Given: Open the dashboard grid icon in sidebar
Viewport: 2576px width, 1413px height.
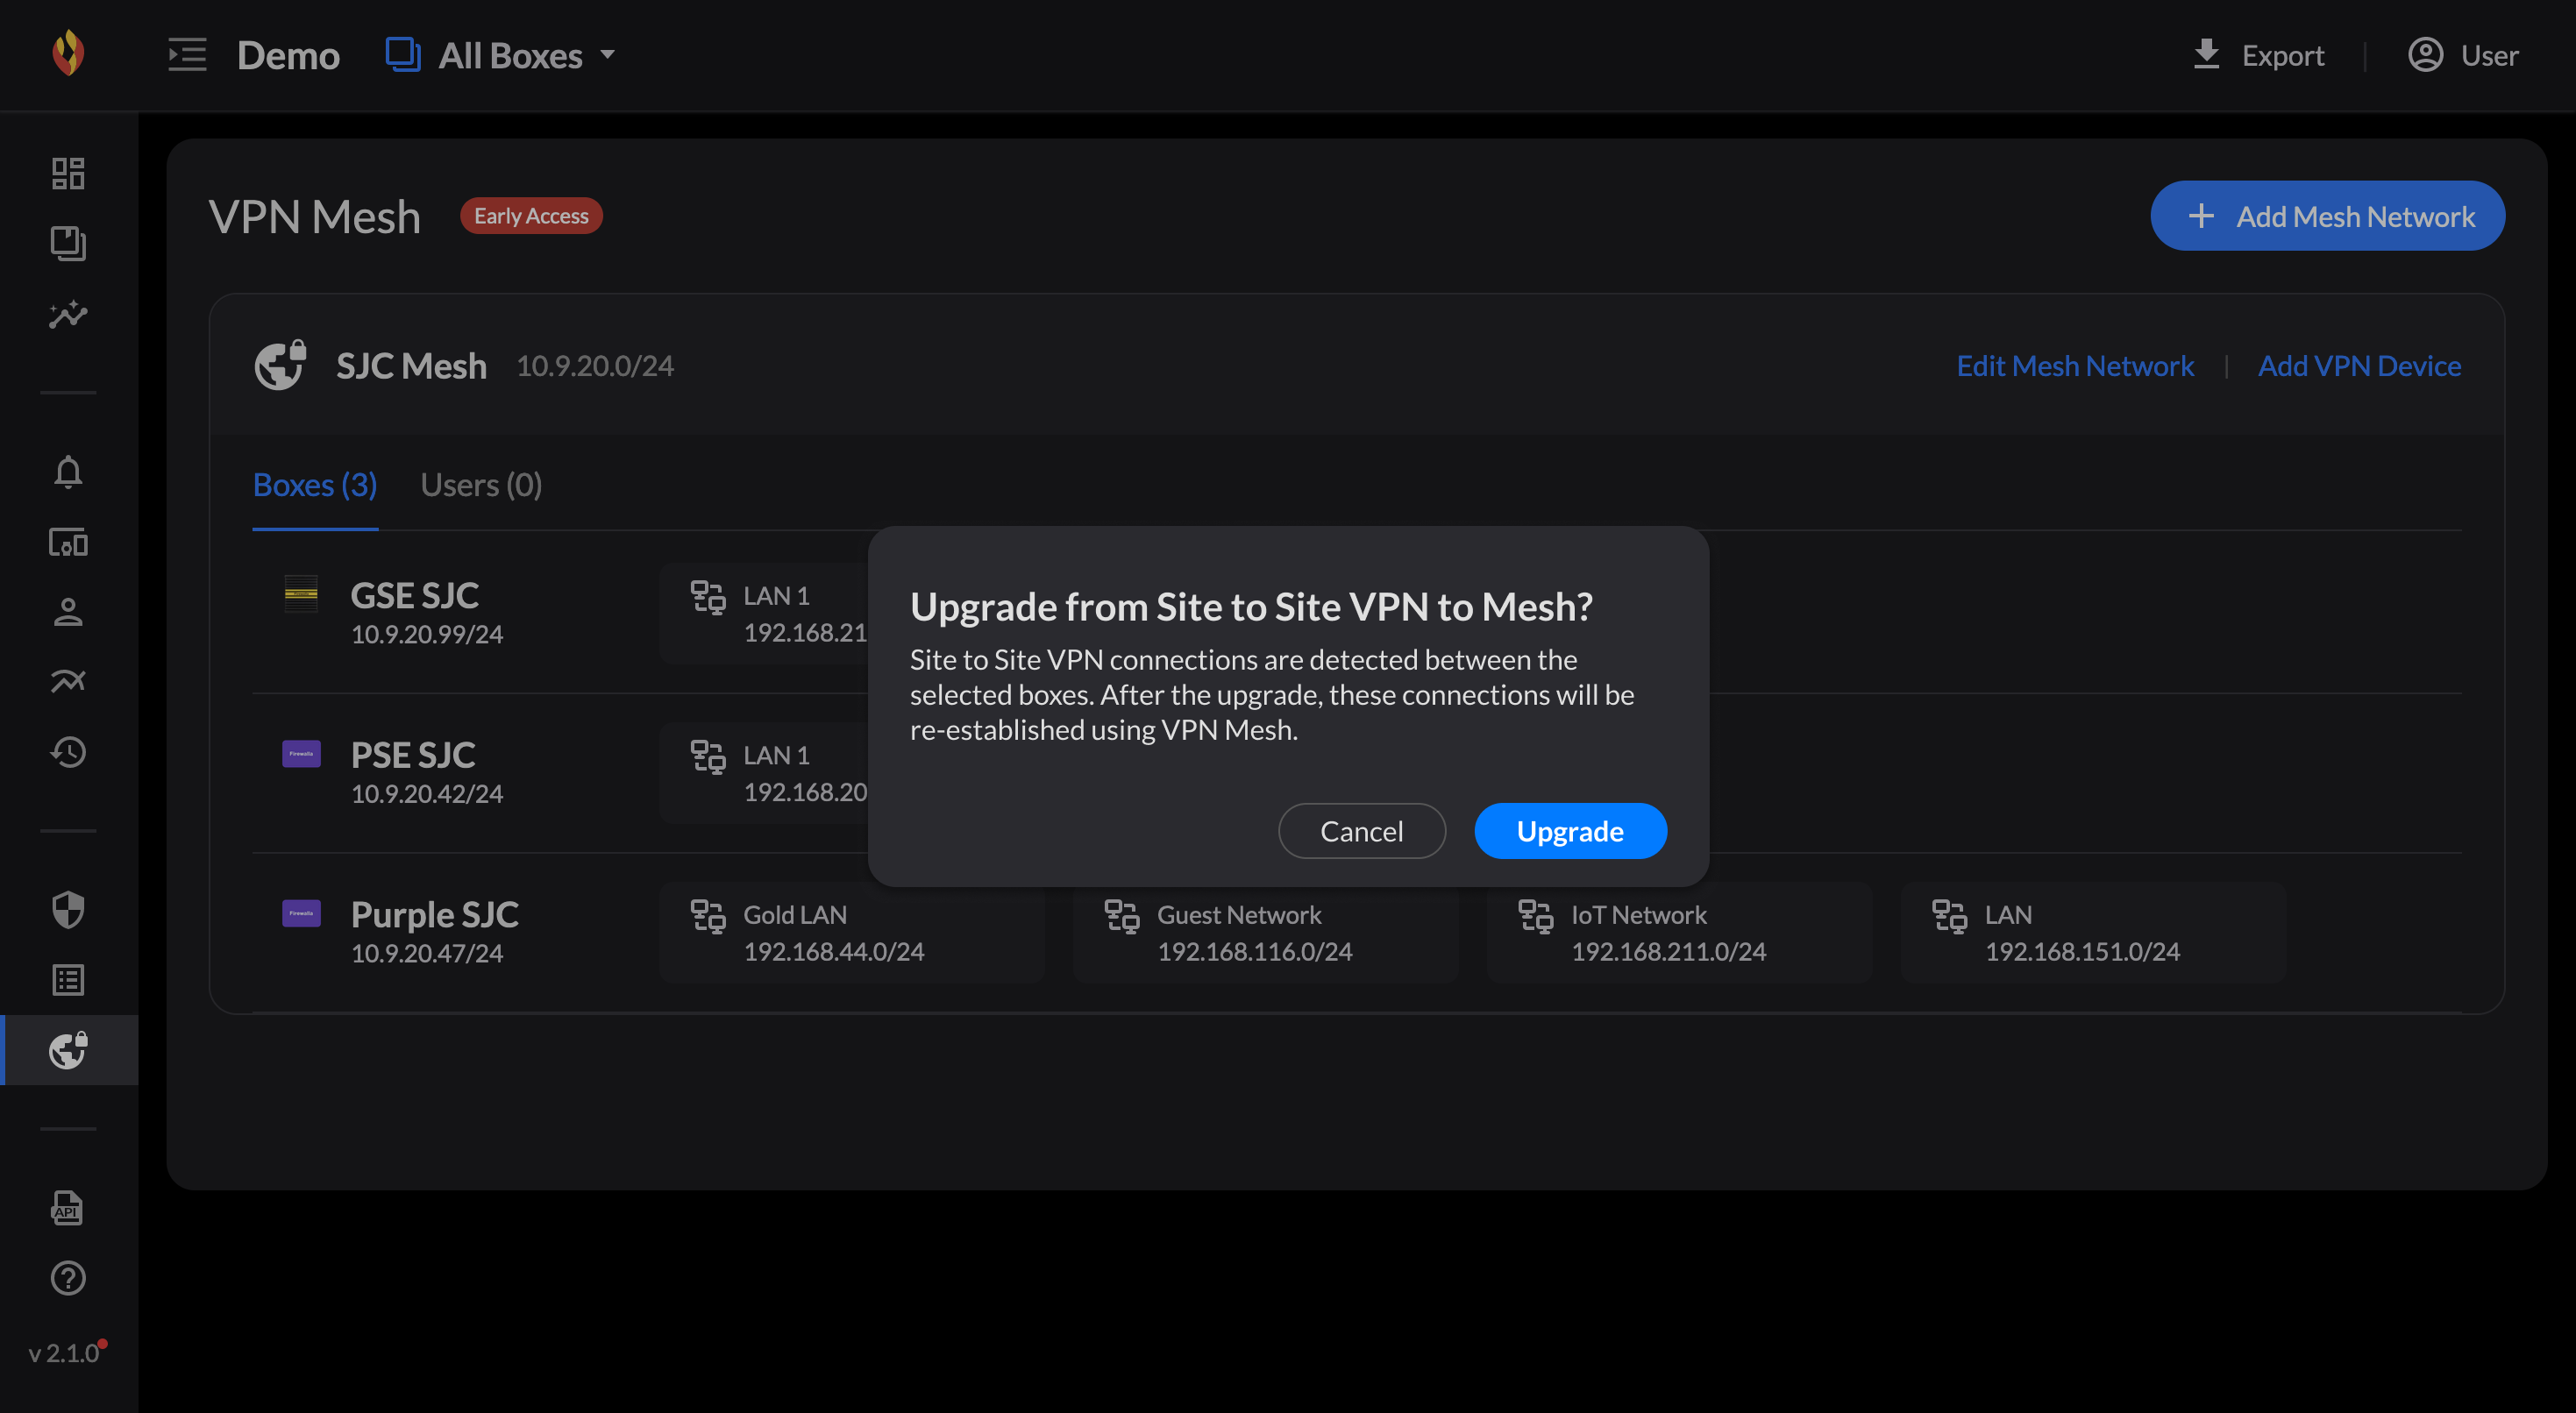Looking at the screenshot, I should tap(68, 173).
